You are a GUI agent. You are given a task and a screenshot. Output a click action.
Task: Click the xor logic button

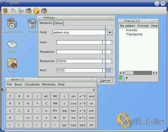click(91, 111)
